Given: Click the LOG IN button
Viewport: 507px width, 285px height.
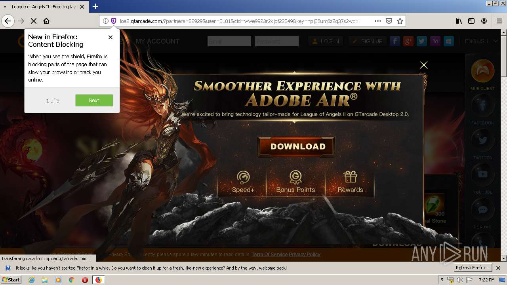Looking at the screenshot, I should click(326, 41).
